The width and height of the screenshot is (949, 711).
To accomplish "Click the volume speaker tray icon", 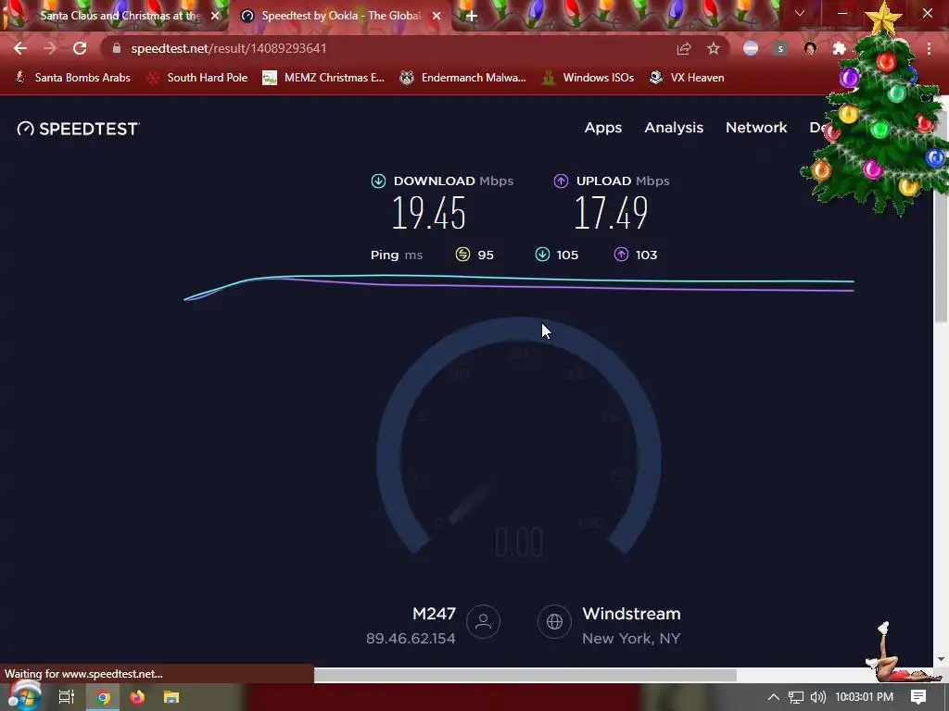I will click(x=817, y=697).
